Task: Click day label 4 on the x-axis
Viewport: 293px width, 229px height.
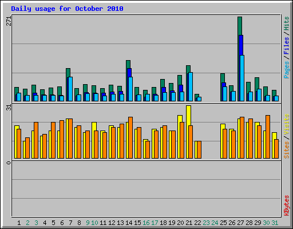Action: point(45,223)
